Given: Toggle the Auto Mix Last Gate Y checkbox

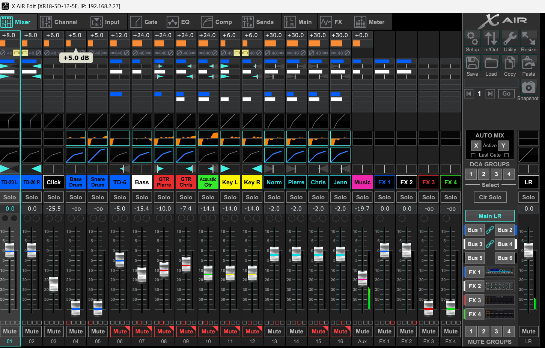Looking at the screenshot, I should (506, 155).
